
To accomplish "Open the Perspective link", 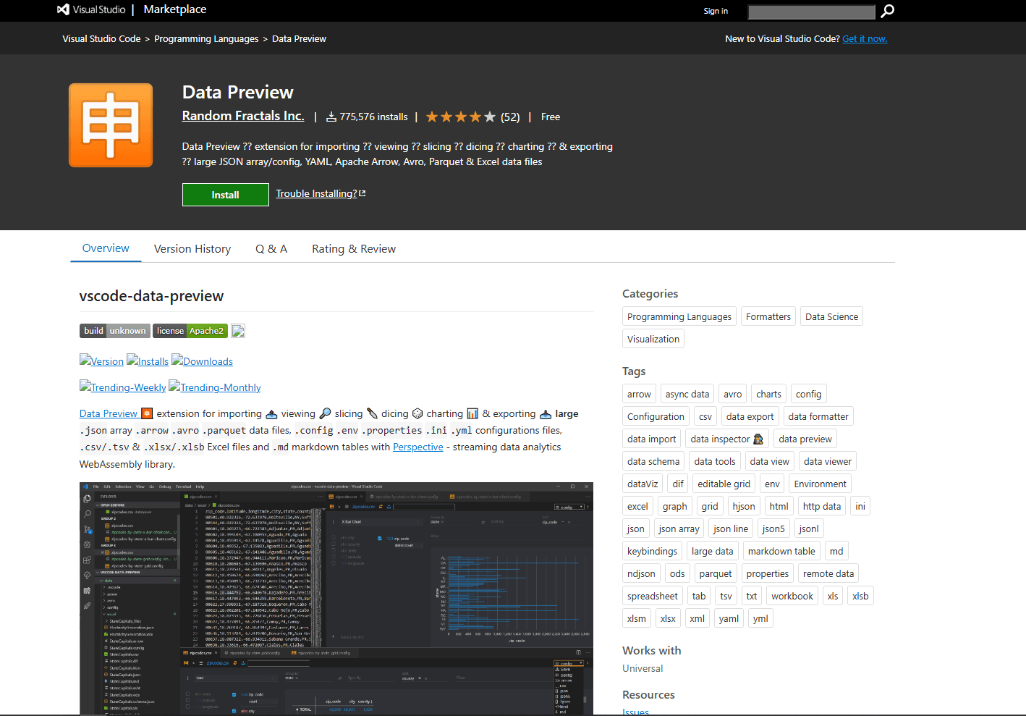I will point(418,447).
